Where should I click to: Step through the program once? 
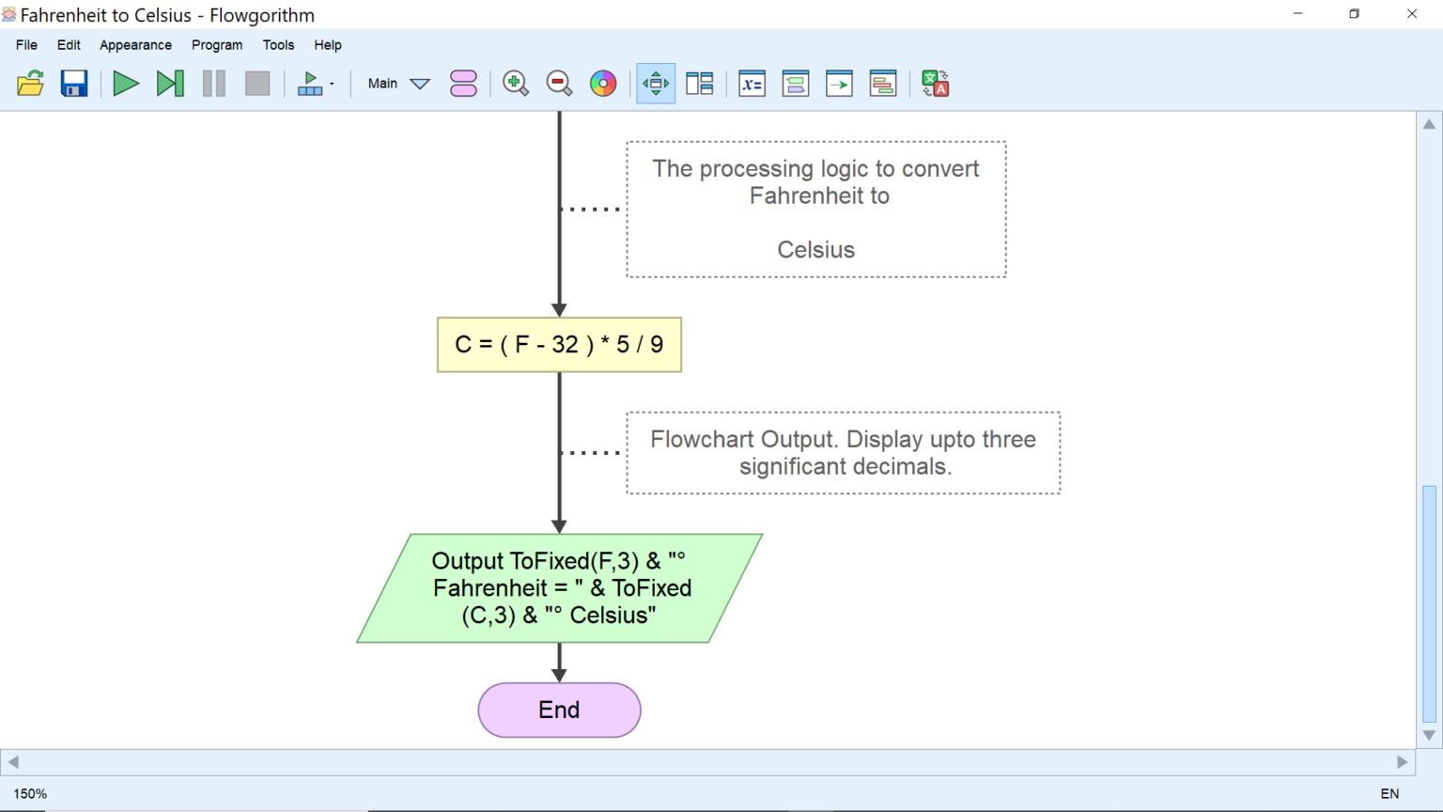pyautogui.click(x=170, y=84)
